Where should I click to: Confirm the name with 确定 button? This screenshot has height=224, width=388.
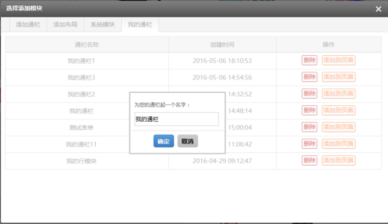pyautogui.click(x=164, y=141)
